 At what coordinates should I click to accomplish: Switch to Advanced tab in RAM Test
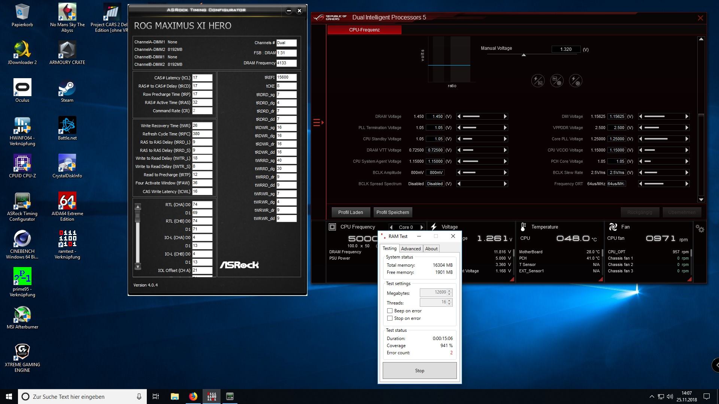[x=411, y=249]
